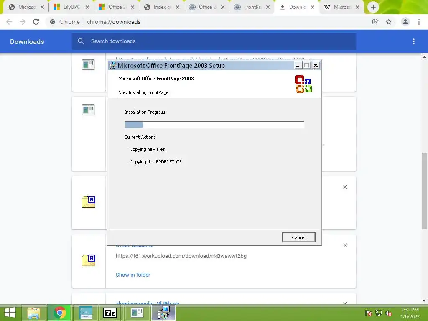The image size is (428, 321).
Task: Click the network tray icon
Action: pyautogui.click(x=379, y=313)
